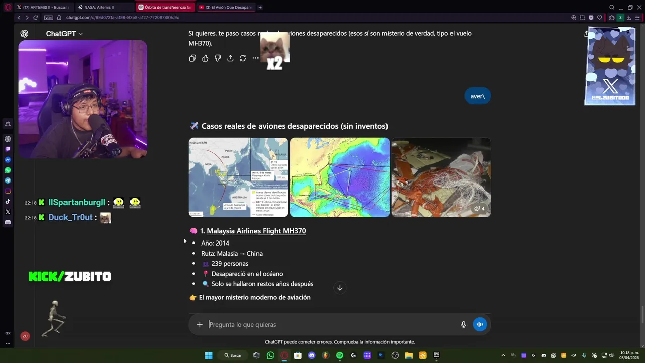Open Spotify from the taskbar

tap(340, 355)
